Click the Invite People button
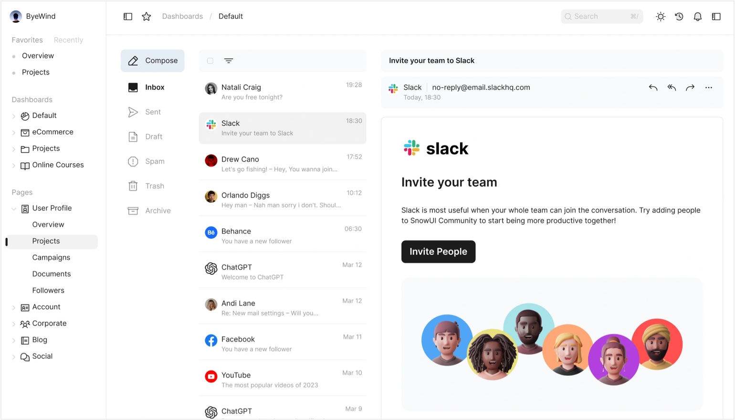 [x=438, y=252]
